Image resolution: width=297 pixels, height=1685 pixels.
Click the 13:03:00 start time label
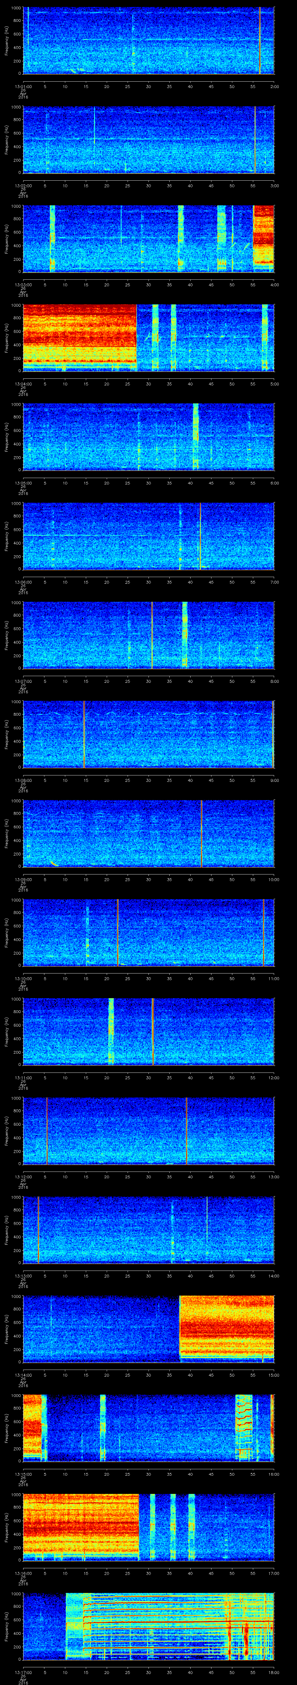pos(23,285)
